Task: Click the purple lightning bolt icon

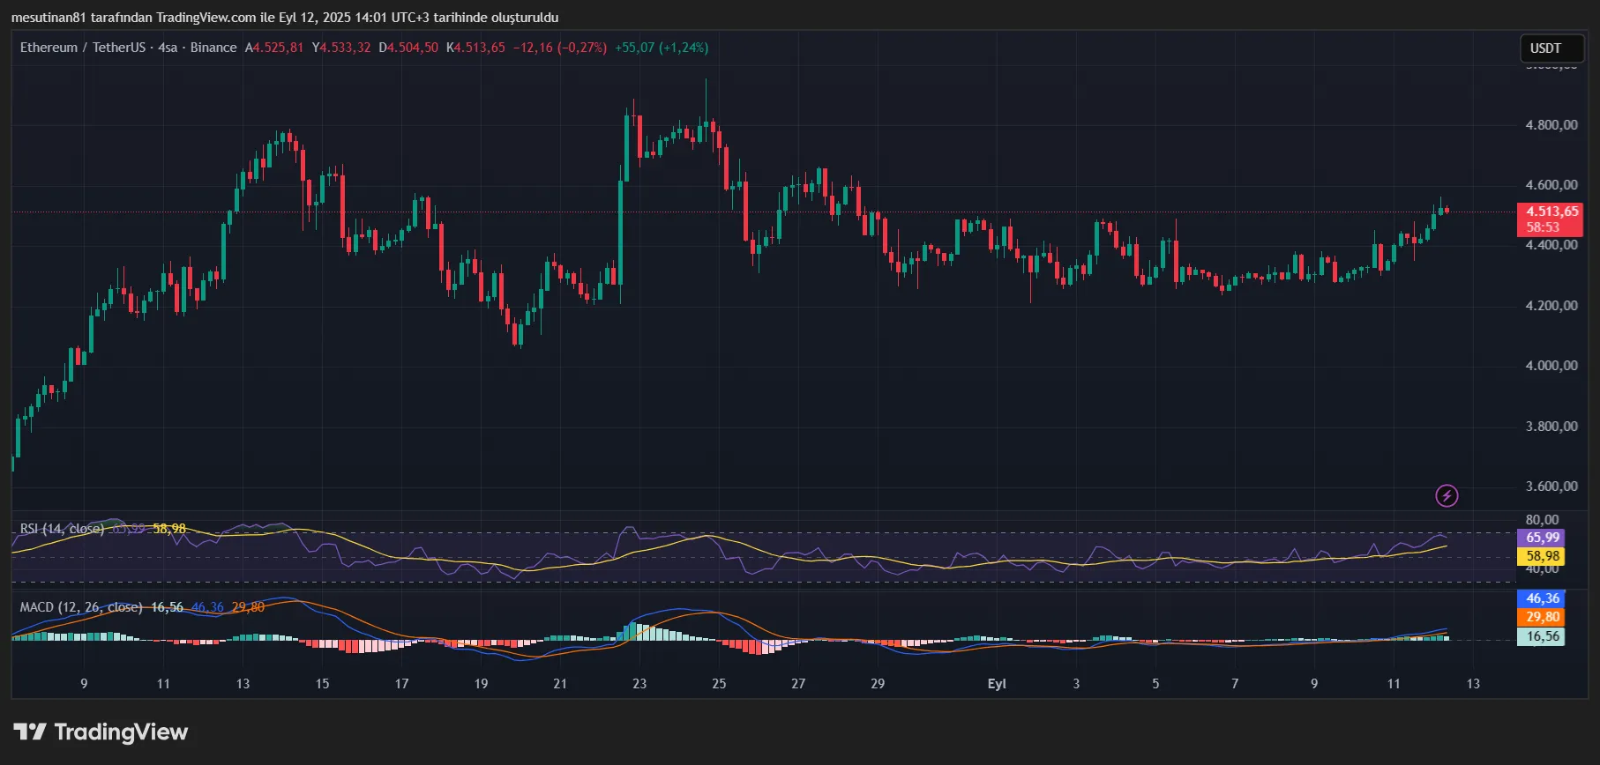Action: 1447,496
